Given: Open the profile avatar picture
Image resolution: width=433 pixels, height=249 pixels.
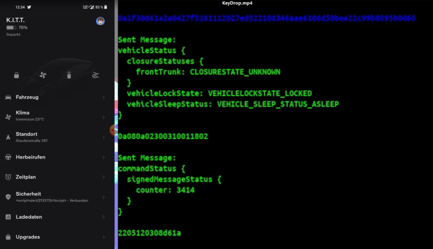Looking at the screenshot, I should (x=100, y=21).
